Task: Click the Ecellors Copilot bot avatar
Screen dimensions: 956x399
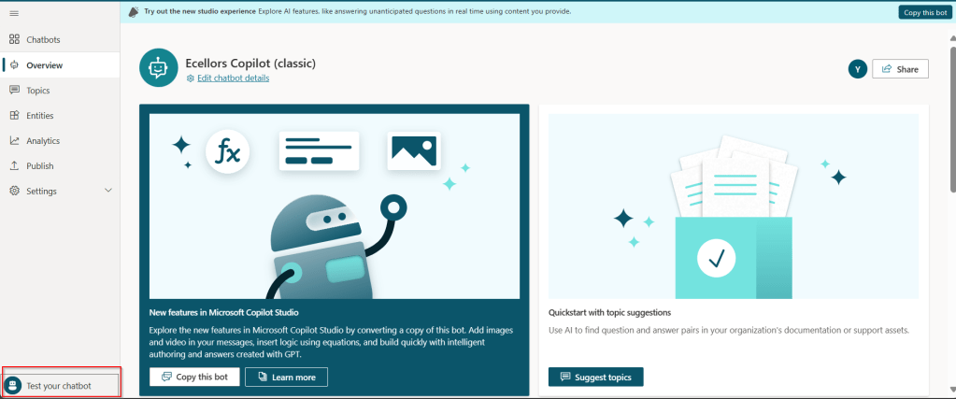Action: (158, 68)
